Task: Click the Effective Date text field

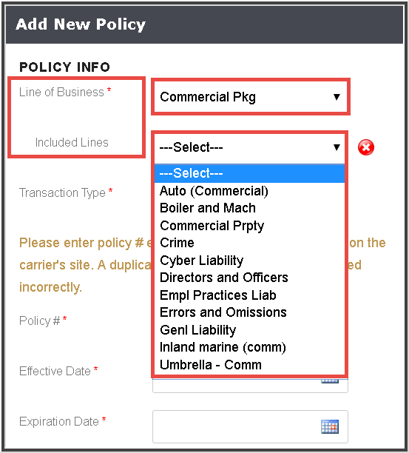Action: coord(250,385)
